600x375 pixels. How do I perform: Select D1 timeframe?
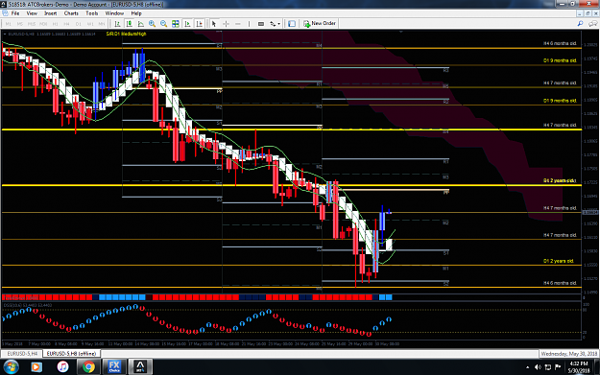(79, 24)
